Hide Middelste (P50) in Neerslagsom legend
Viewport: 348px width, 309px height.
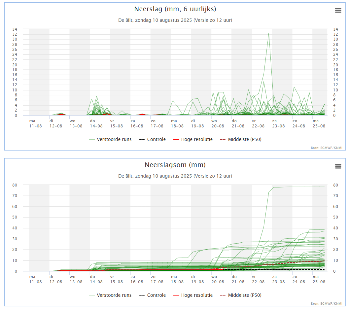pos(241,295)
